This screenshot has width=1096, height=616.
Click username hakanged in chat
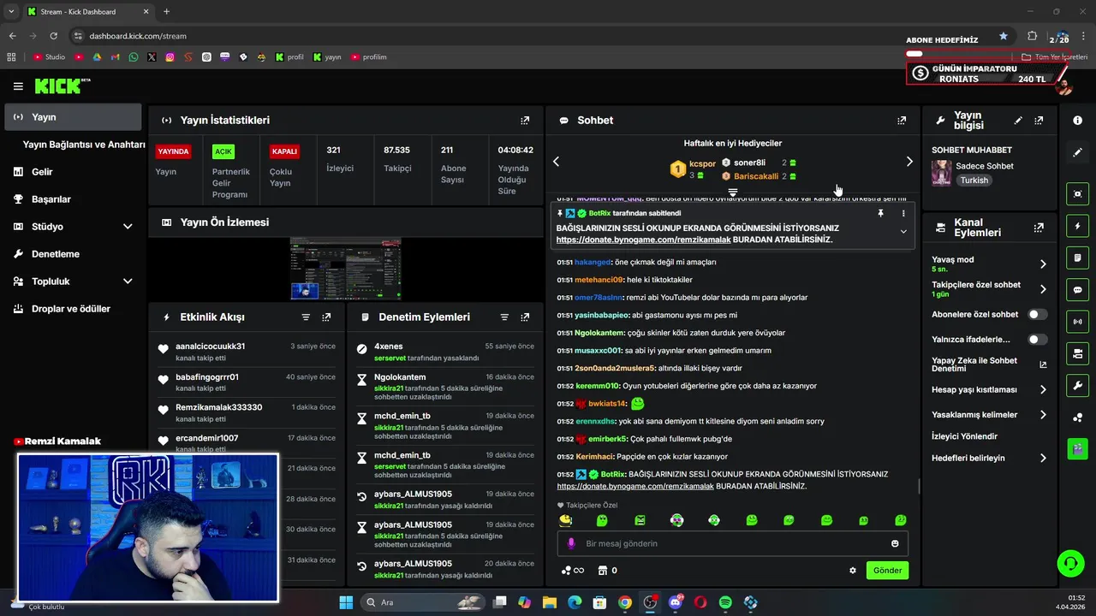click(593, 263)
